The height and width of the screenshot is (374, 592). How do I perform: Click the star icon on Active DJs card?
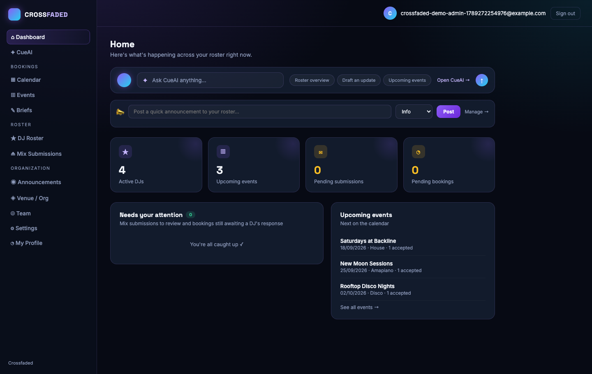(125, 152)
